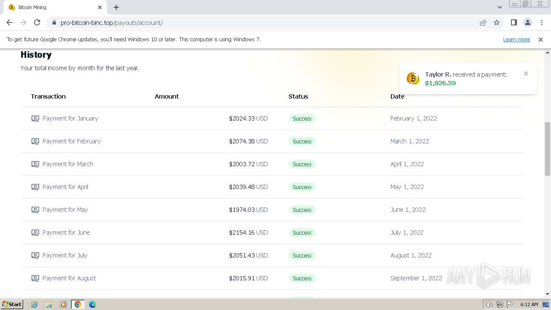Select 'Payment for May' text
Viewport: 551px width, 310px height.
coord(65,210)
